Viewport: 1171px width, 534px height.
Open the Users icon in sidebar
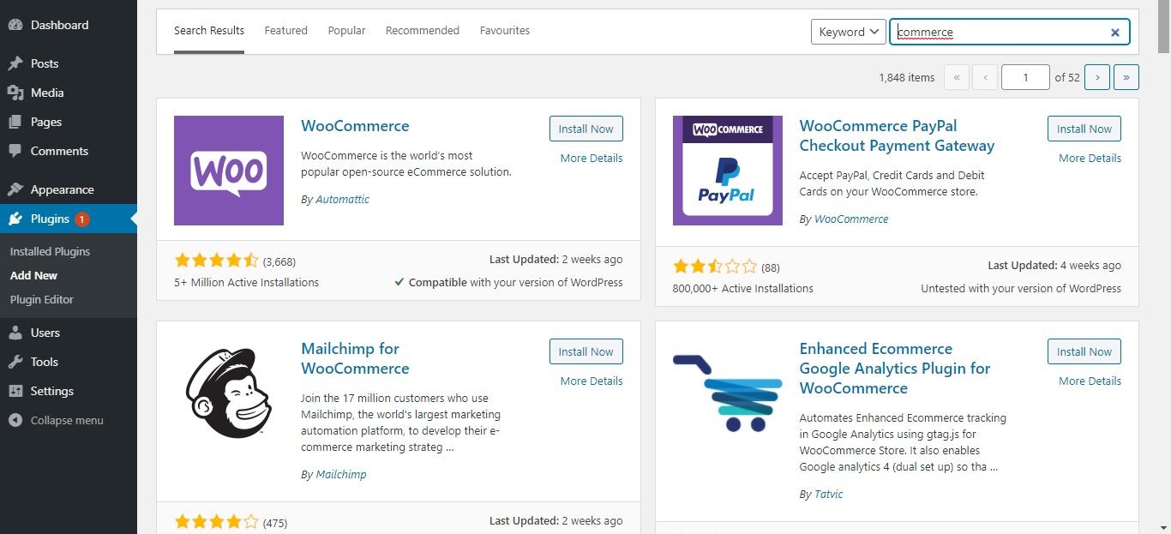[x=17, y=333]
